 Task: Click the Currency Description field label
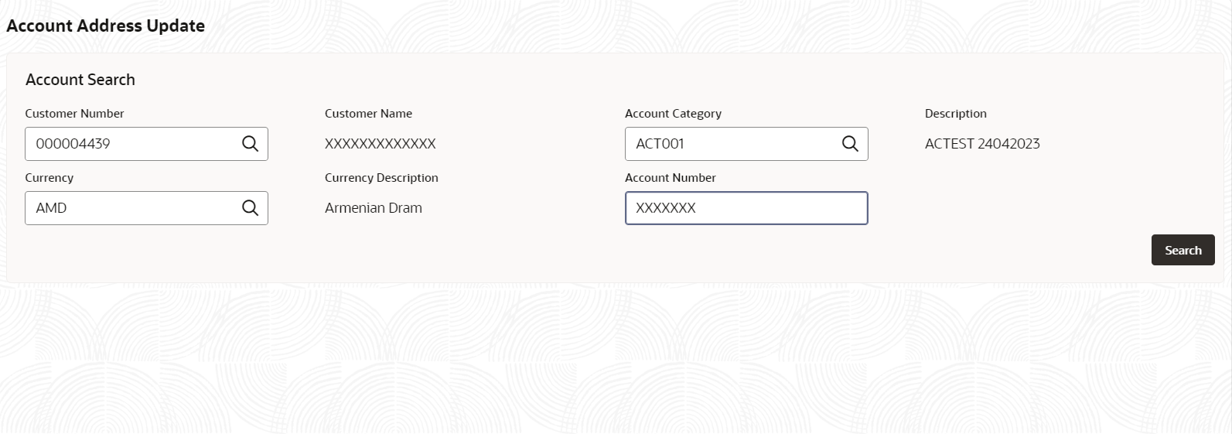(381, 178)
